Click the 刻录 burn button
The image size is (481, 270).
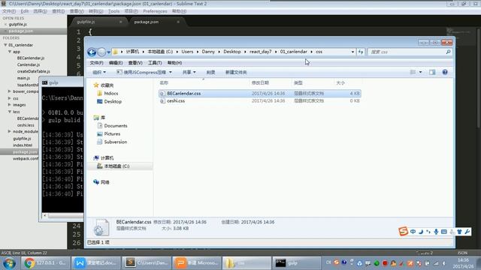210,72
